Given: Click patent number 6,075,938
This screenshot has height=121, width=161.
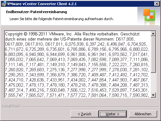Looking at the screenshot, I should (x=74, y=44).
